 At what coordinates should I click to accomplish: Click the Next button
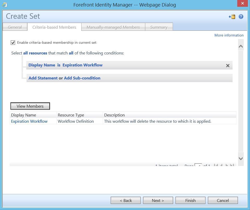point(158,200)
